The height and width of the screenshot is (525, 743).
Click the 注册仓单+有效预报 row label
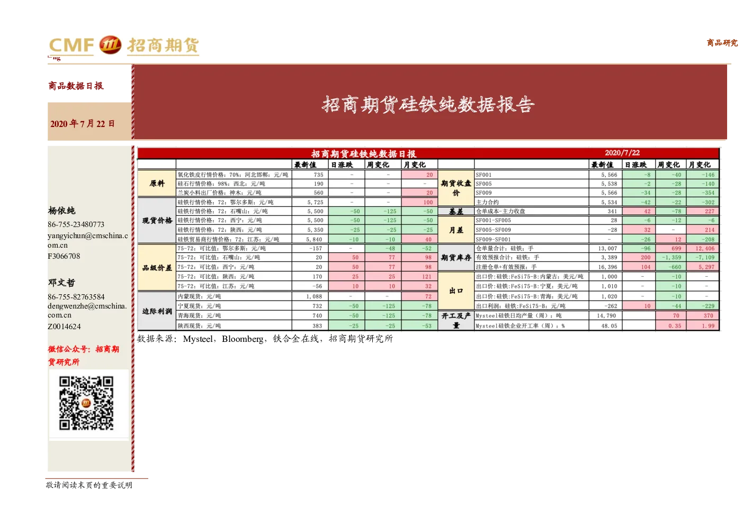click(506, 267)
